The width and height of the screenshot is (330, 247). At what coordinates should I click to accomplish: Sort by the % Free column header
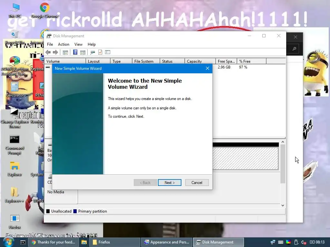click(251, 61)
